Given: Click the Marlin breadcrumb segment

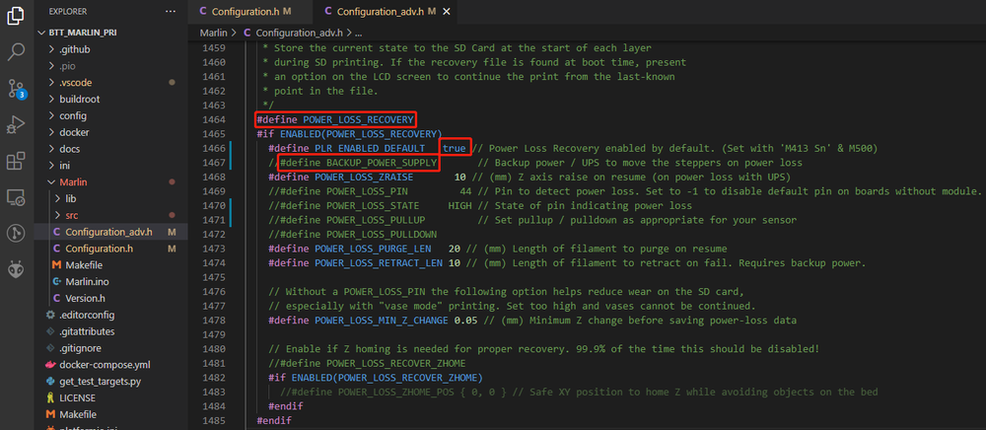Looking at the screenshot, I should coord(211,34).
